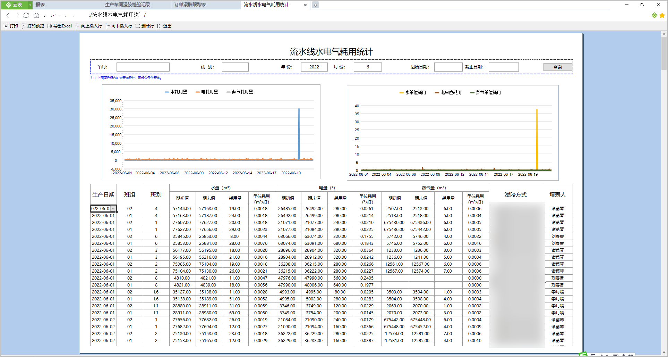
Task: Expand the 云表 menu dropdown arrow
Action: 30,5
